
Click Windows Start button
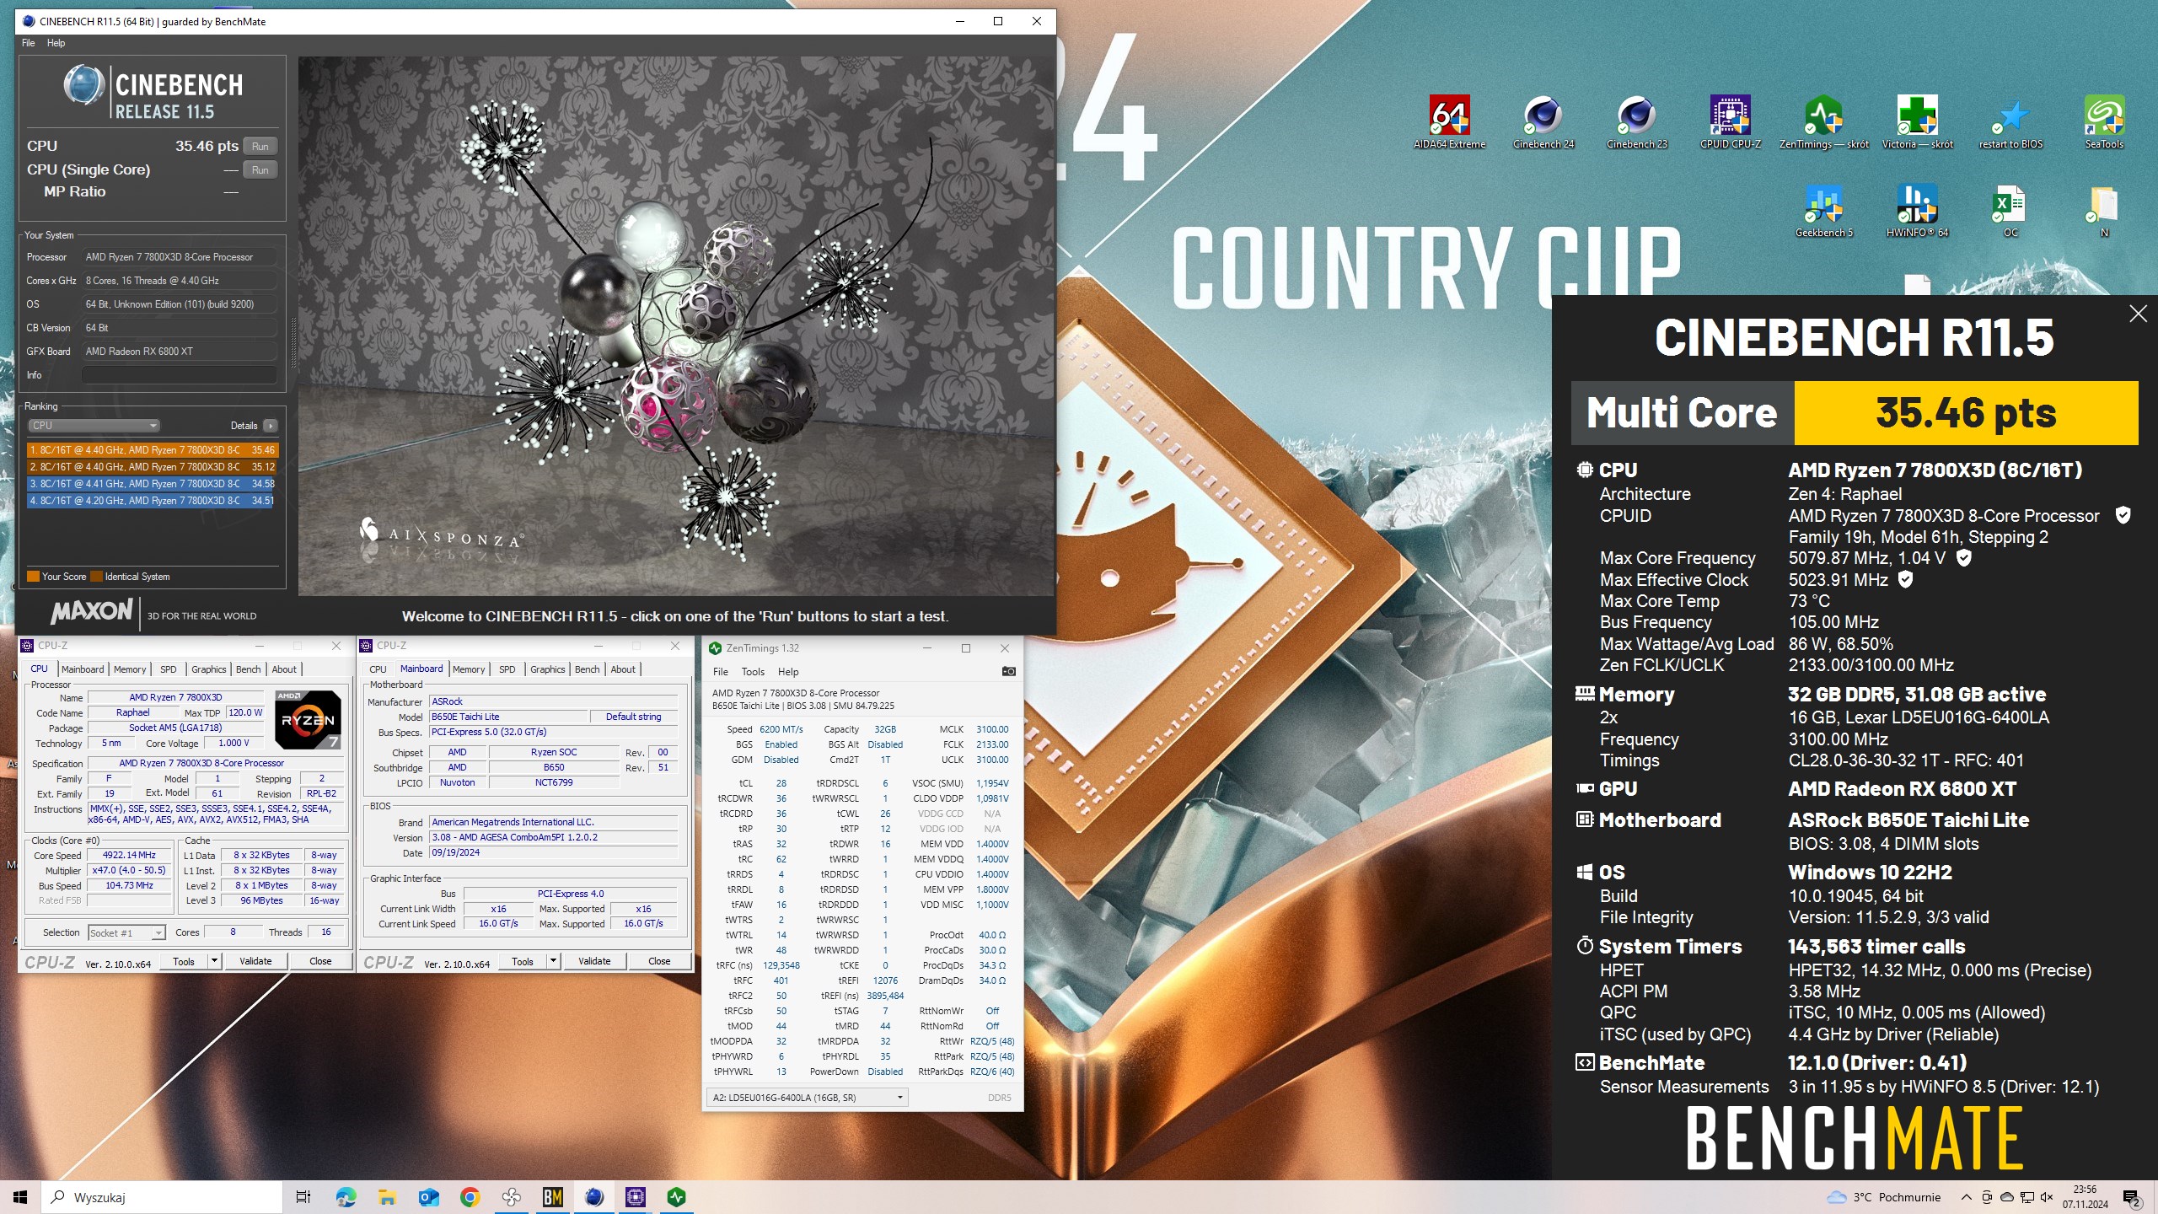(20, 1197)
